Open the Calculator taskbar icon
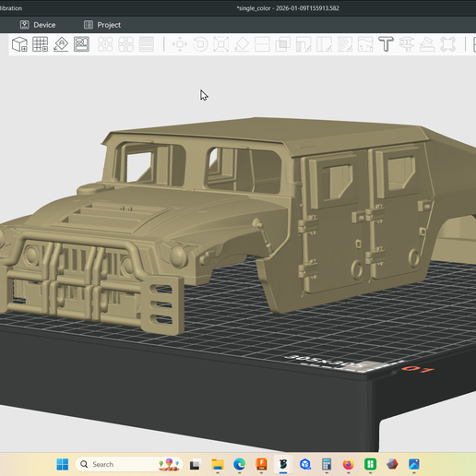Viewport: 476px width, 476px height. click(x=327, y=464)
